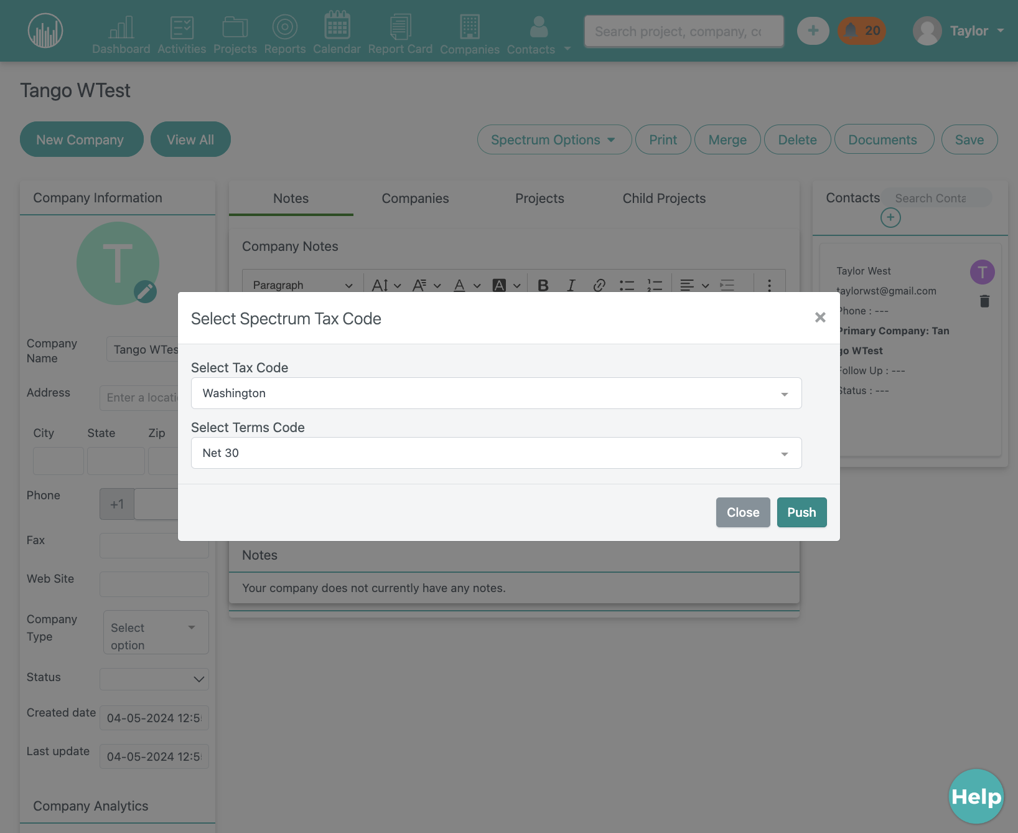Viewport: 1018px width, 833px height.
Task: Insert link using chain icon
Action: (x=599, y=285)
